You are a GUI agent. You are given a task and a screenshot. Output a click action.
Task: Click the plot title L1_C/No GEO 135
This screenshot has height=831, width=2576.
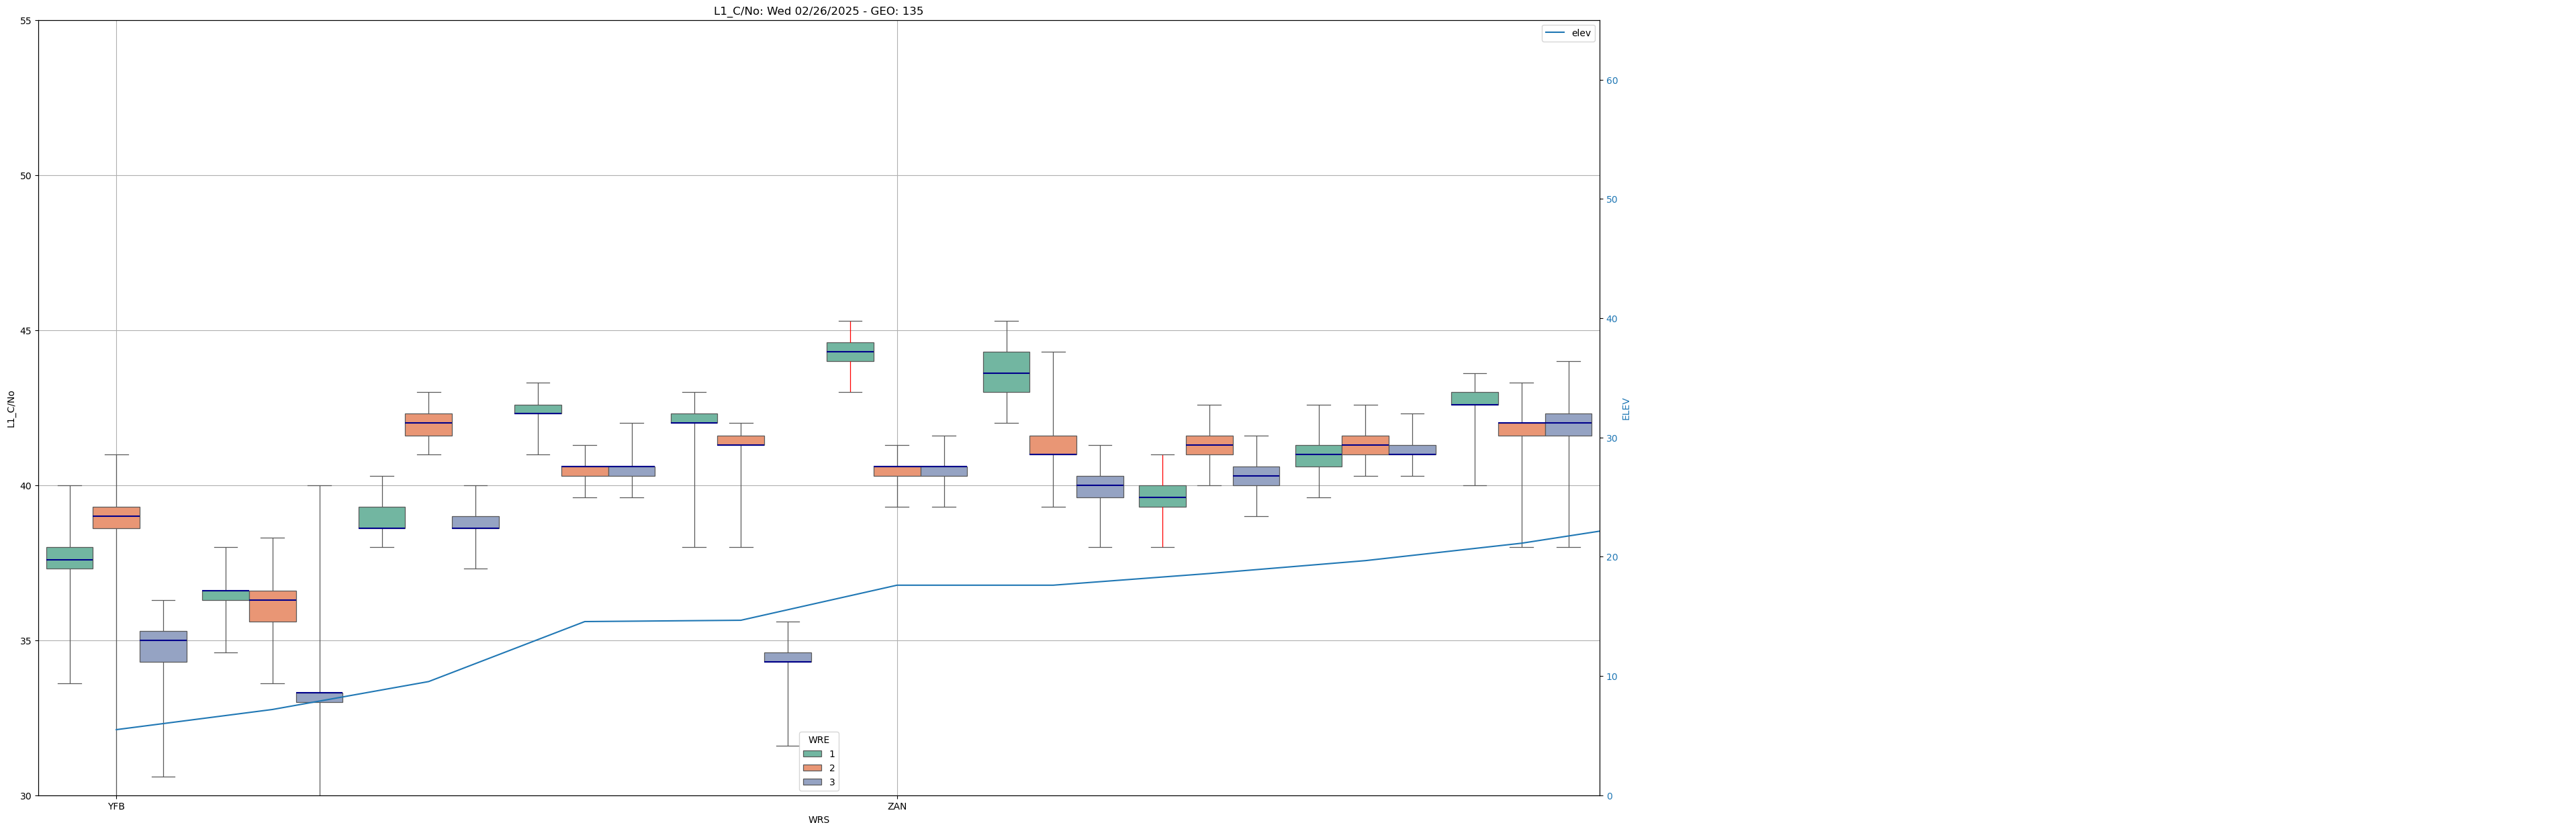[818, 11]
